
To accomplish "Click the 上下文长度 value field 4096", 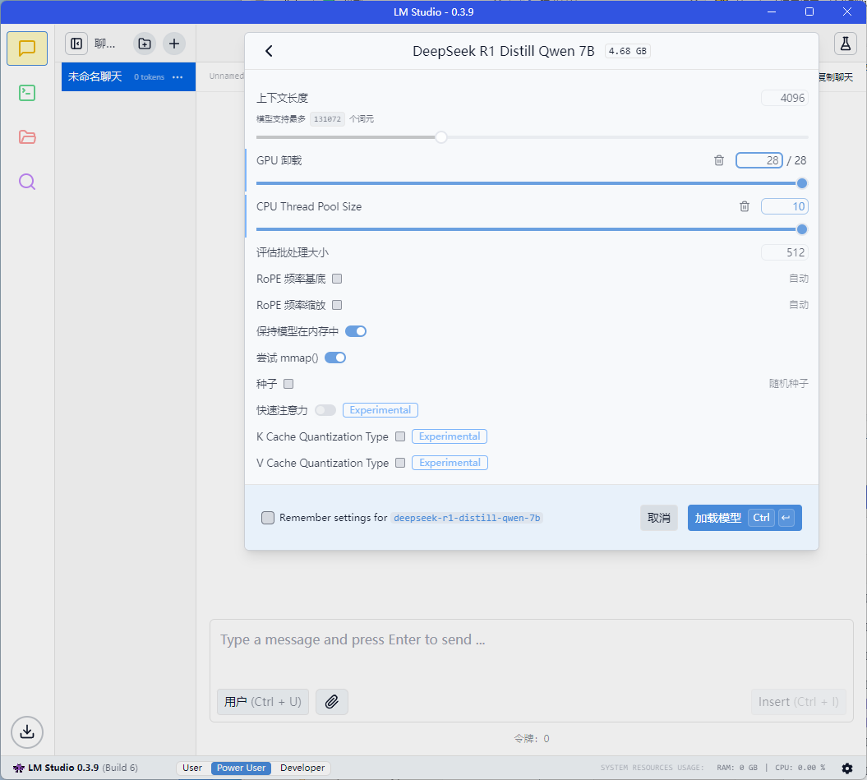I will click(785, 98).
